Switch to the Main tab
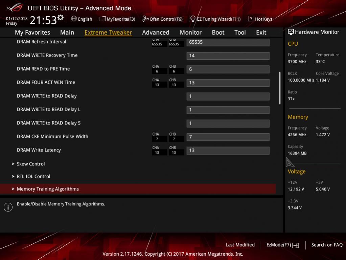346x260 pixels. [x=67, y=33]
